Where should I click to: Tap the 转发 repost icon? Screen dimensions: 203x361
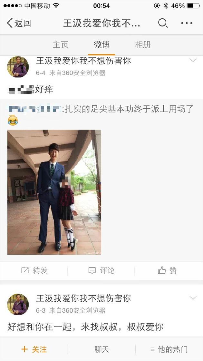point(25,270)
